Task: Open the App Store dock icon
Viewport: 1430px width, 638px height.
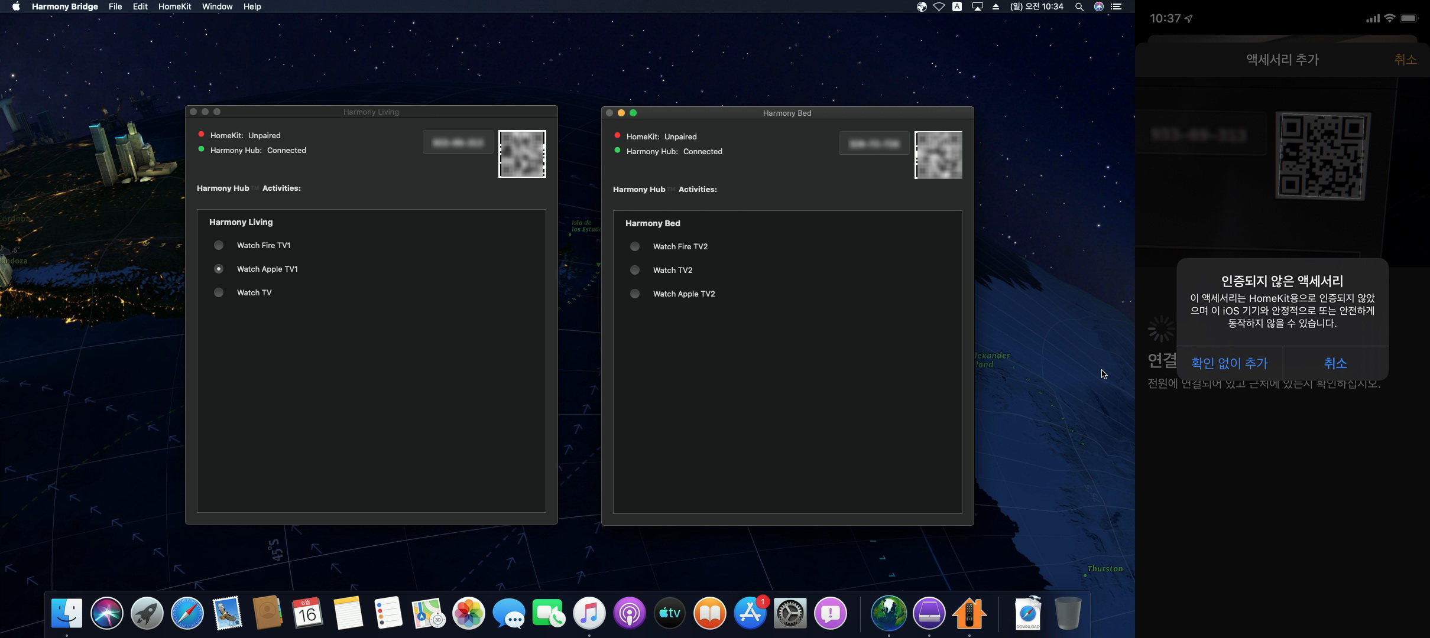Action: tap(750, 613)
